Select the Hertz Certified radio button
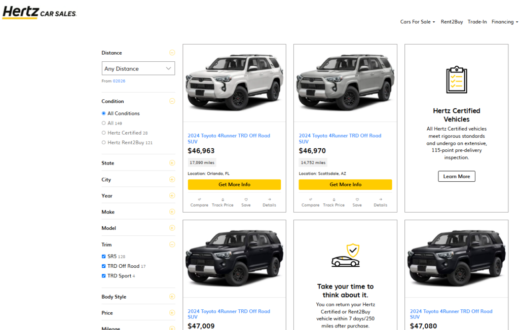This screenshot has height=330, width=519. coord(103,133)
